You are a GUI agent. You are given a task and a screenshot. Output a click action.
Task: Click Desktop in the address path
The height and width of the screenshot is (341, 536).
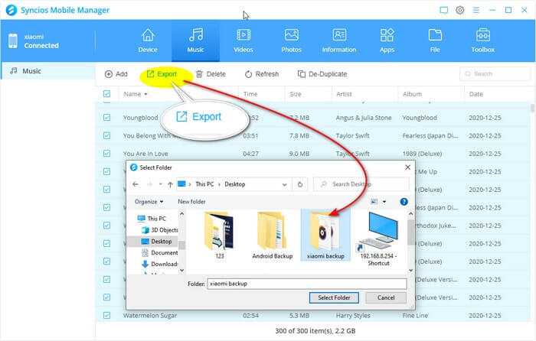(x=235, y=184)
